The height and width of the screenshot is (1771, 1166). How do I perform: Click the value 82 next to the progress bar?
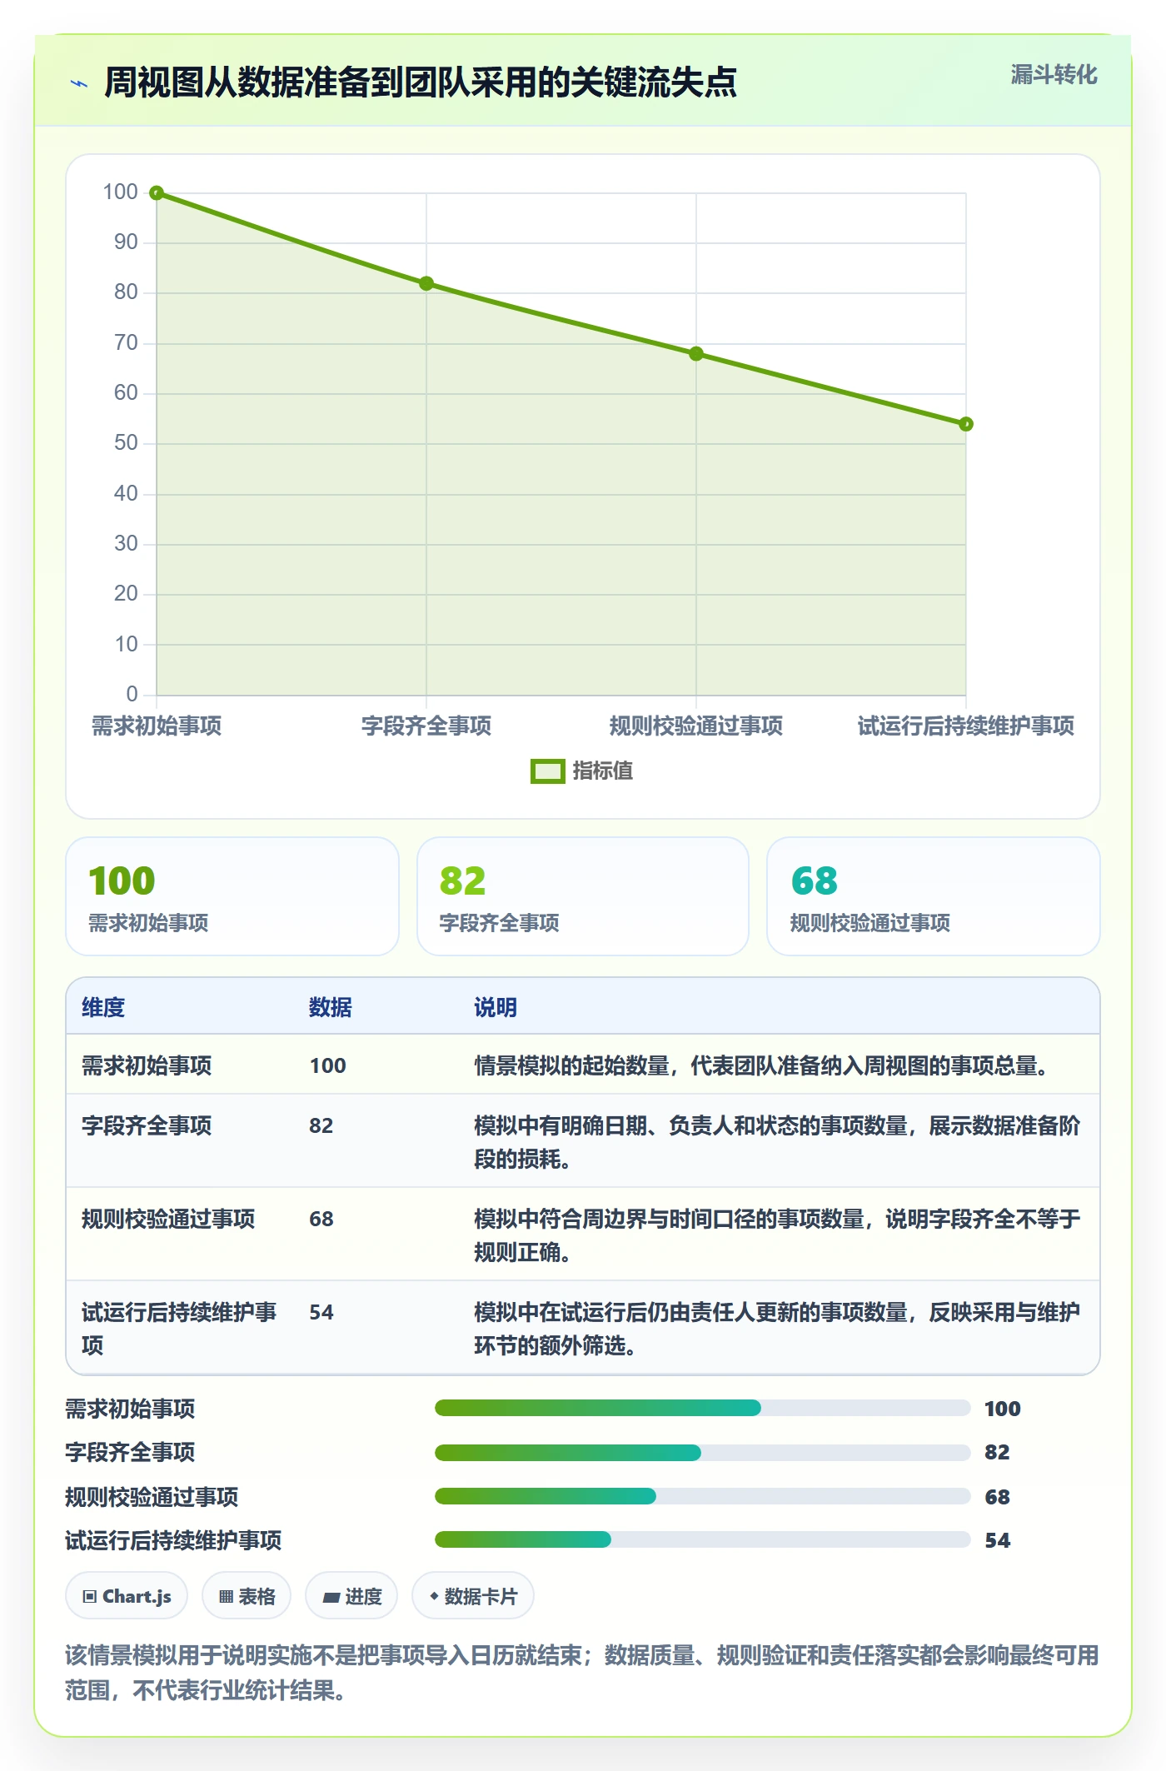click(x=997, y=1453)
